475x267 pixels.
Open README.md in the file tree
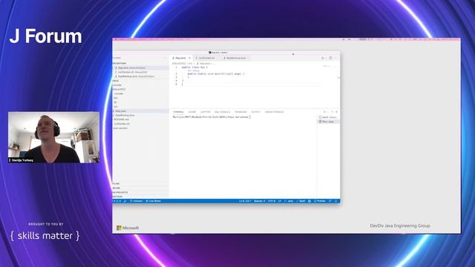[140, 119]
